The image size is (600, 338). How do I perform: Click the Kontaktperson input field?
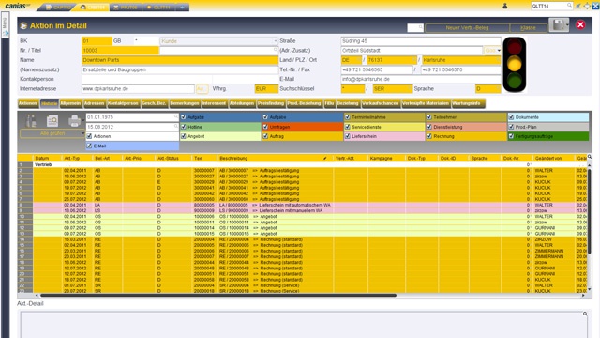point(179,79)
